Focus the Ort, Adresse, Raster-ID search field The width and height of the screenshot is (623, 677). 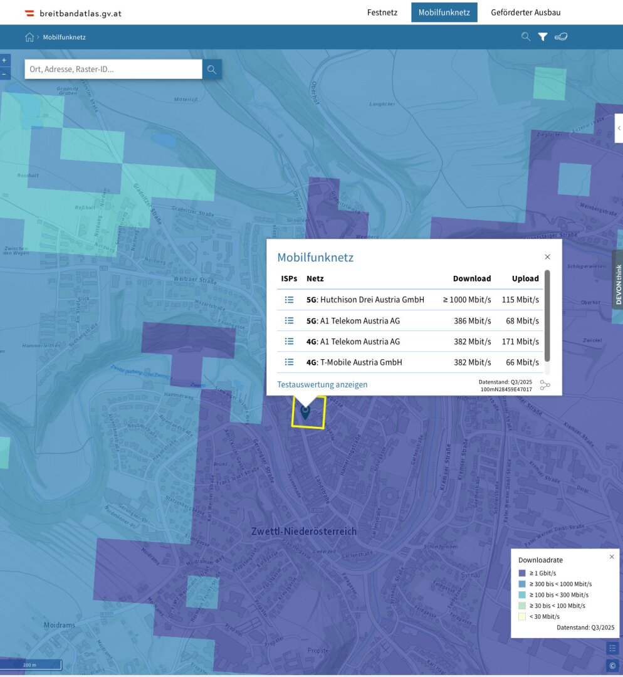[113, 69]
